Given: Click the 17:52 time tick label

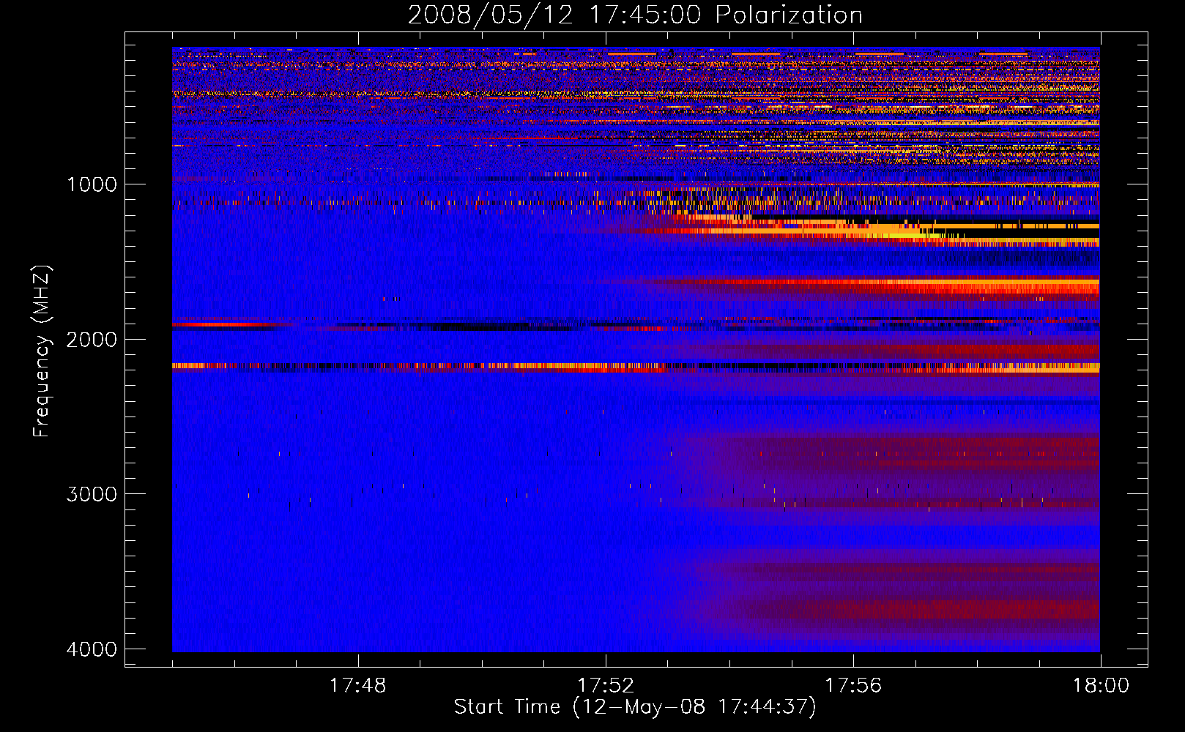Looking at the screenshot, I should [605, 686].
